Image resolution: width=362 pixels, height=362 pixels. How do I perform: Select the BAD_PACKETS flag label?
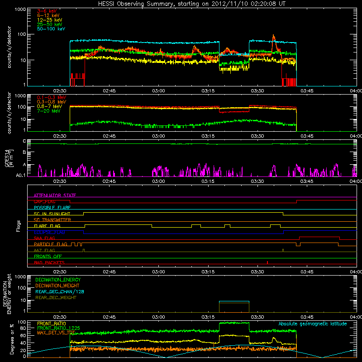[x=49, y=262]
